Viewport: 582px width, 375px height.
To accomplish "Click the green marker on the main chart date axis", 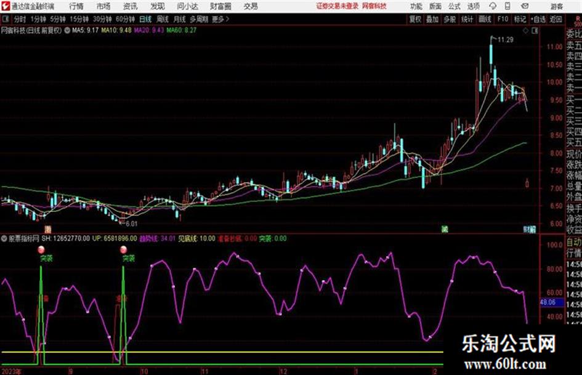I will (x=444, y=229).
